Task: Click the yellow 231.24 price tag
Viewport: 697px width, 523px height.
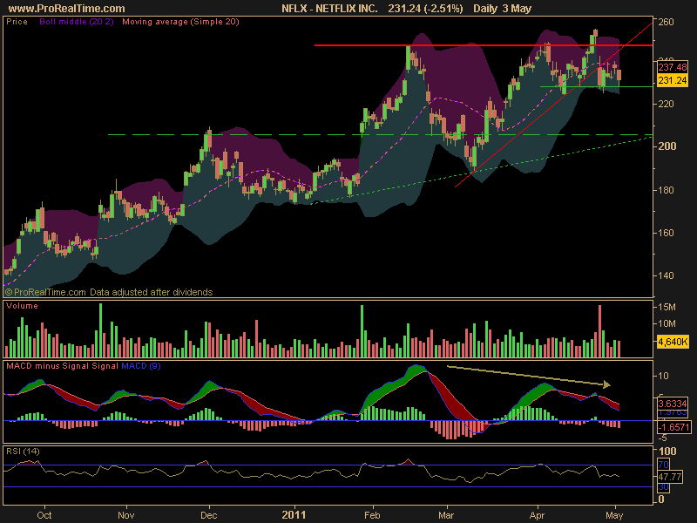Action: (x=672, y=80)
